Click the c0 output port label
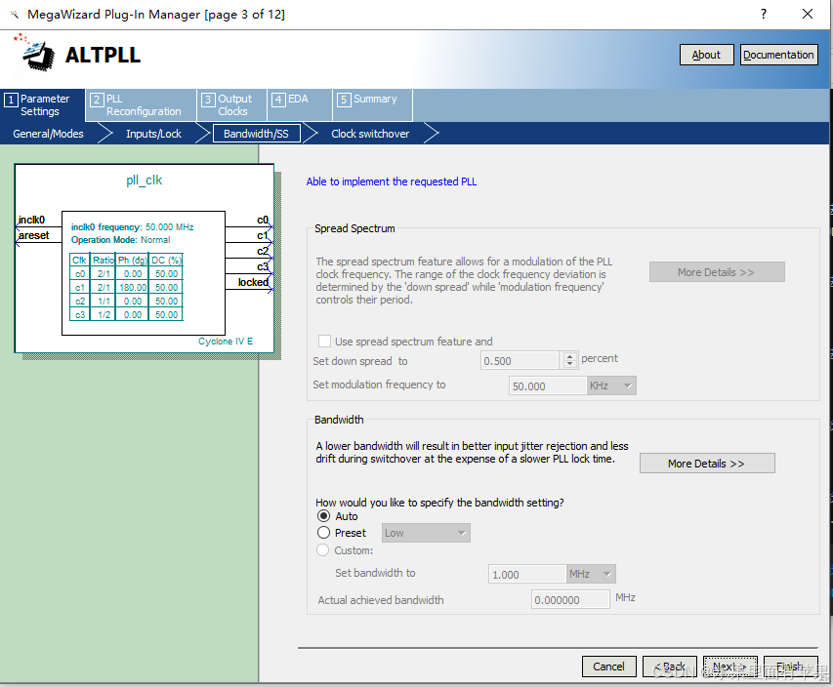Screen dimensions: 833x687 point(263,220)
